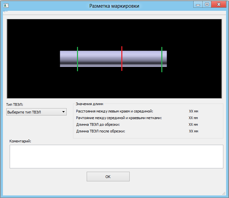Click the gray tube image in the preview
This screenshot has width=229, height=198.
pos(100,59)
